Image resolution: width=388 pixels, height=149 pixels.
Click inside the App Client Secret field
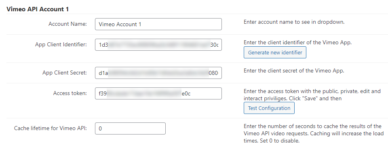(158, 73)
